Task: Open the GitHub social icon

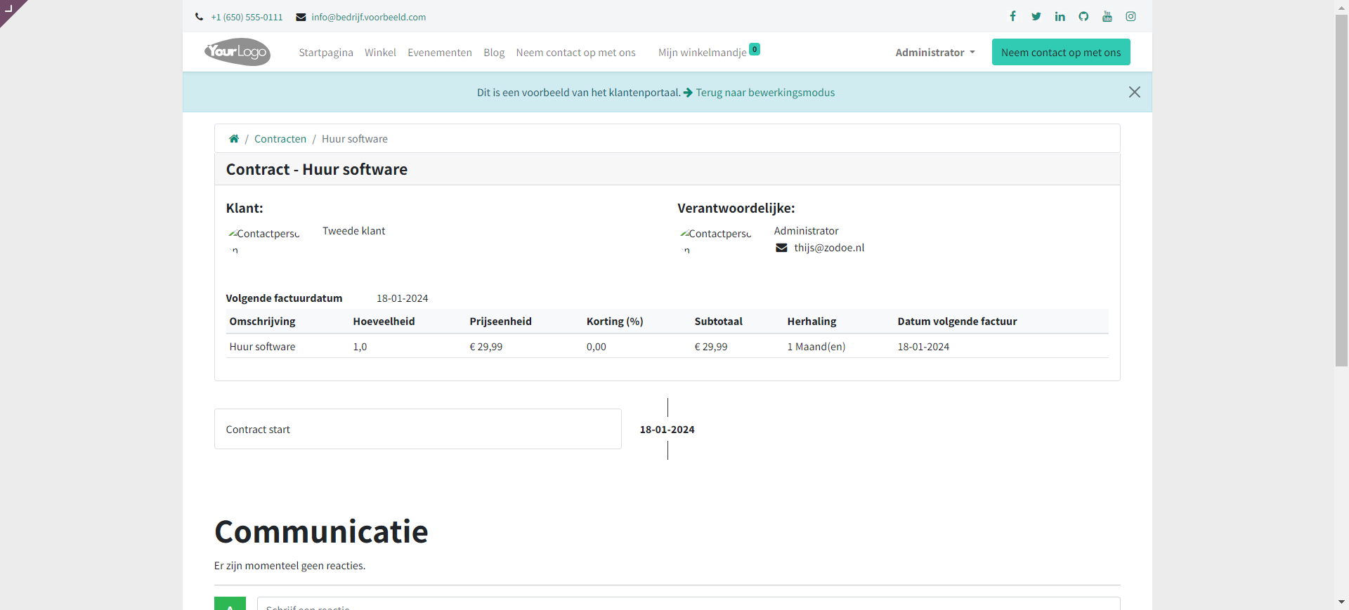Action: pyautogui.click(x=1083, y=16)
